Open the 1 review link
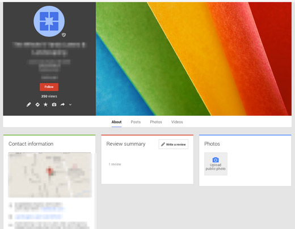Screen dimensions: 295x229 115,164
